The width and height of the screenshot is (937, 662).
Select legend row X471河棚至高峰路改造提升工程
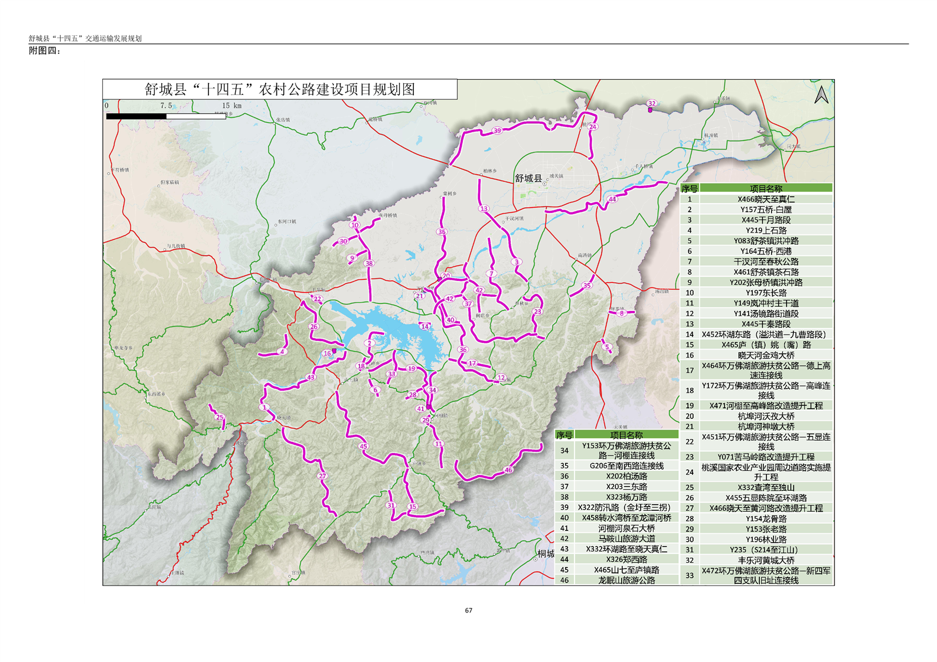pos(756,405)
